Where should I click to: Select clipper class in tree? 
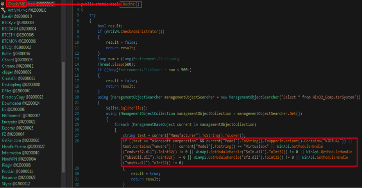coord(16,72)
